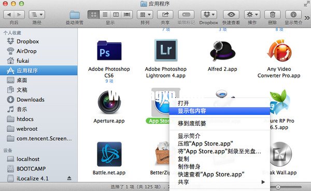Select 应用程序 Applications in the sidebar
The image size is (311, 191).
(x=39, y=70)
